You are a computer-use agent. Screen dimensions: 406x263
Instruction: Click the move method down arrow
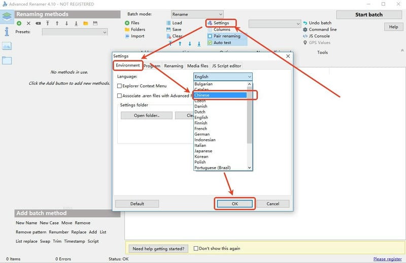pyautogui.click(x=66, y=23)
